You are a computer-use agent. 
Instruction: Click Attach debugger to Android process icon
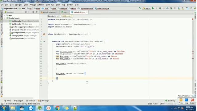pos(171,8)
